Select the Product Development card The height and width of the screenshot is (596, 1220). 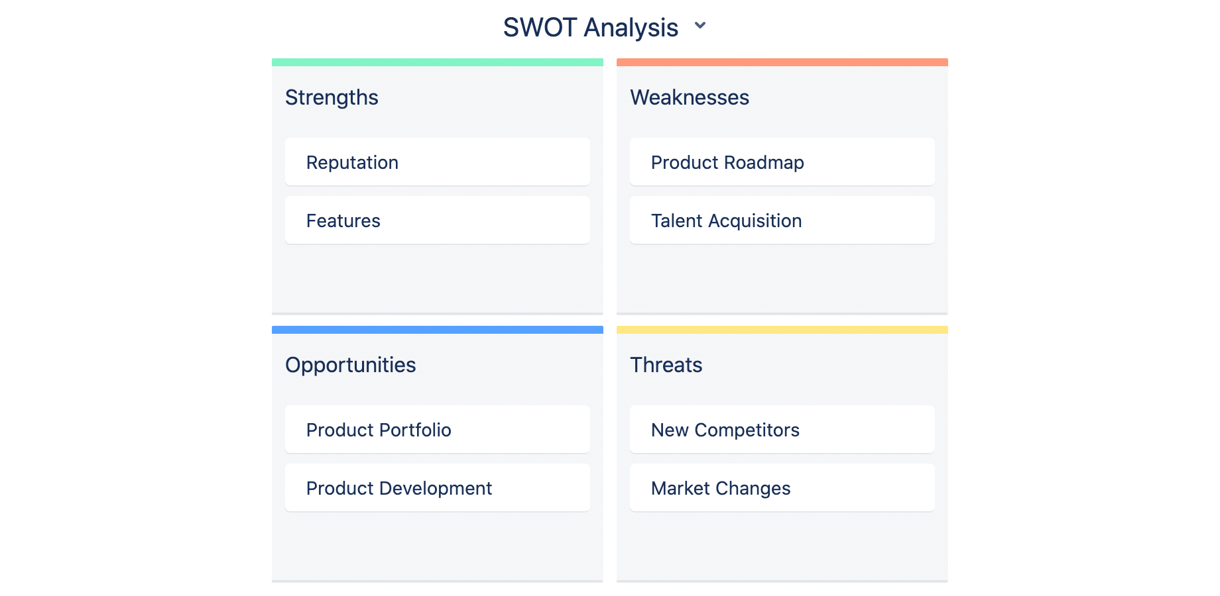(x=438, y=487)
